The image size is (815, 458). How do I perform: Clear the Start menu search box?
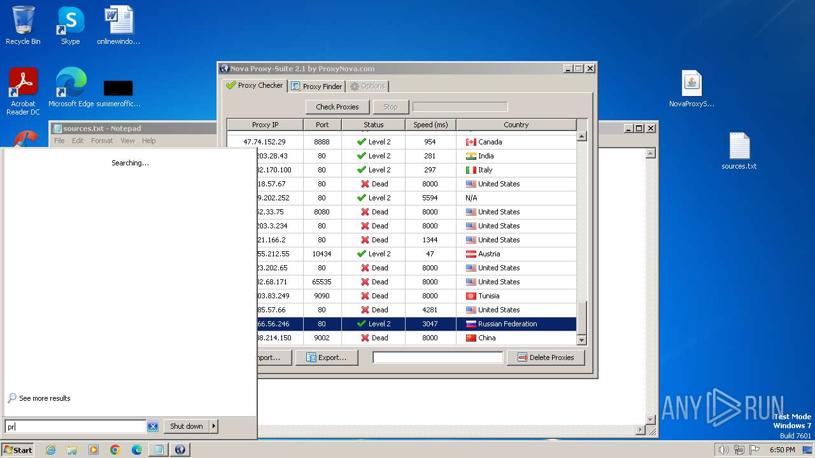coord(153,426)
